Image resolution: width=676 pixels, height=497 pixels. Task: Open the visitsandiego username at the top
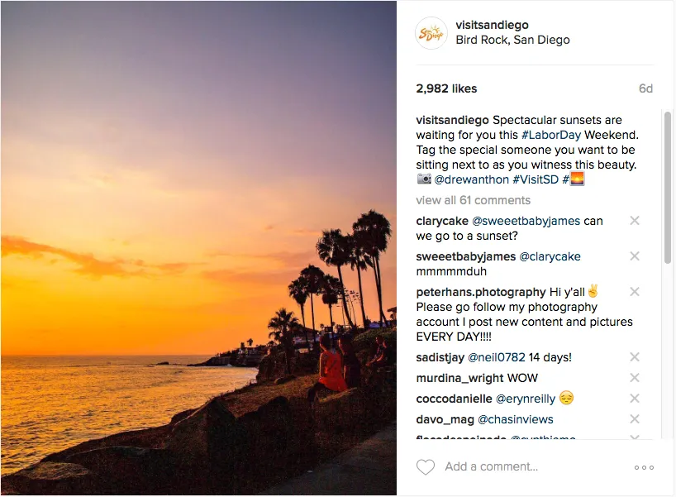[493, 25]
